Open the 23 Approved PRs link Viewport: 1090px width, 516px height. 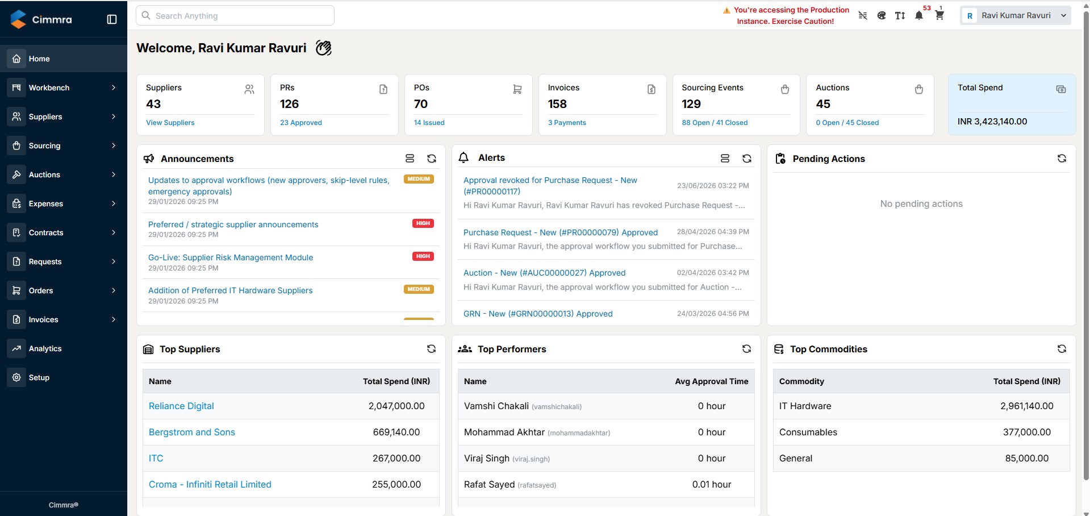coord(300,123)
